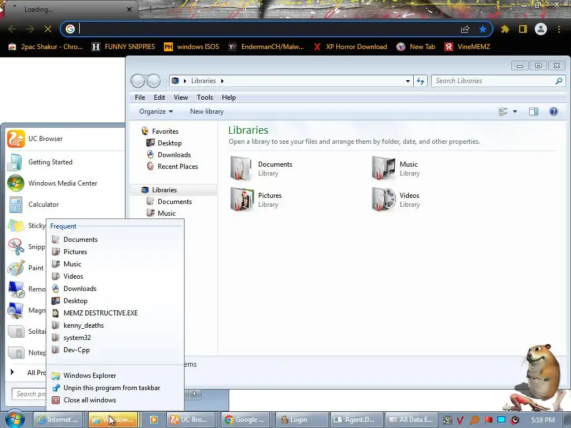Open the Music library icon
Screen dimensions: 571x428
point(383,168)
